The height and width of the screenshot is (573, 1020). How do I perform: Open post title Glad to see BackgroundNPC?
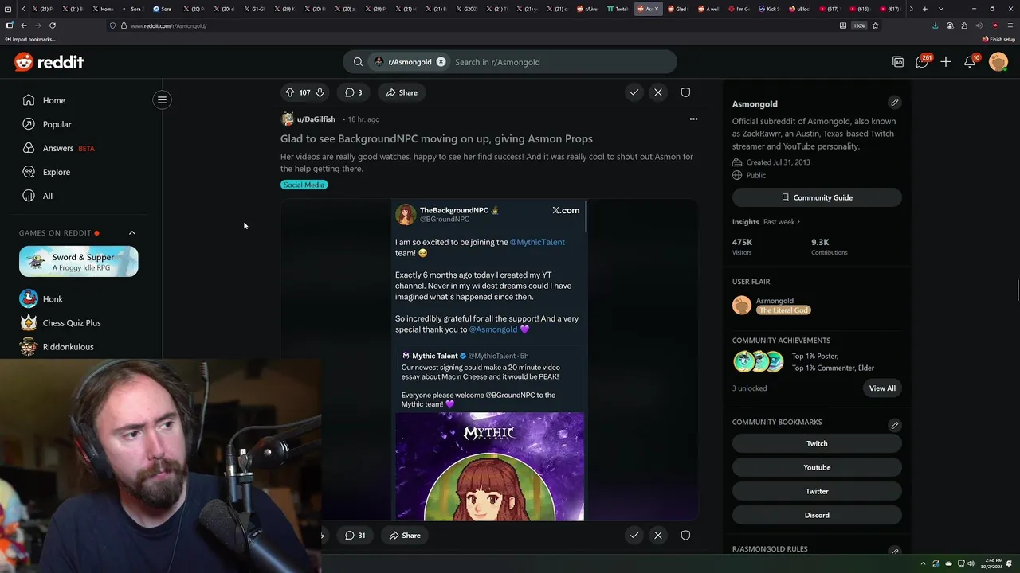coord(437,138)
